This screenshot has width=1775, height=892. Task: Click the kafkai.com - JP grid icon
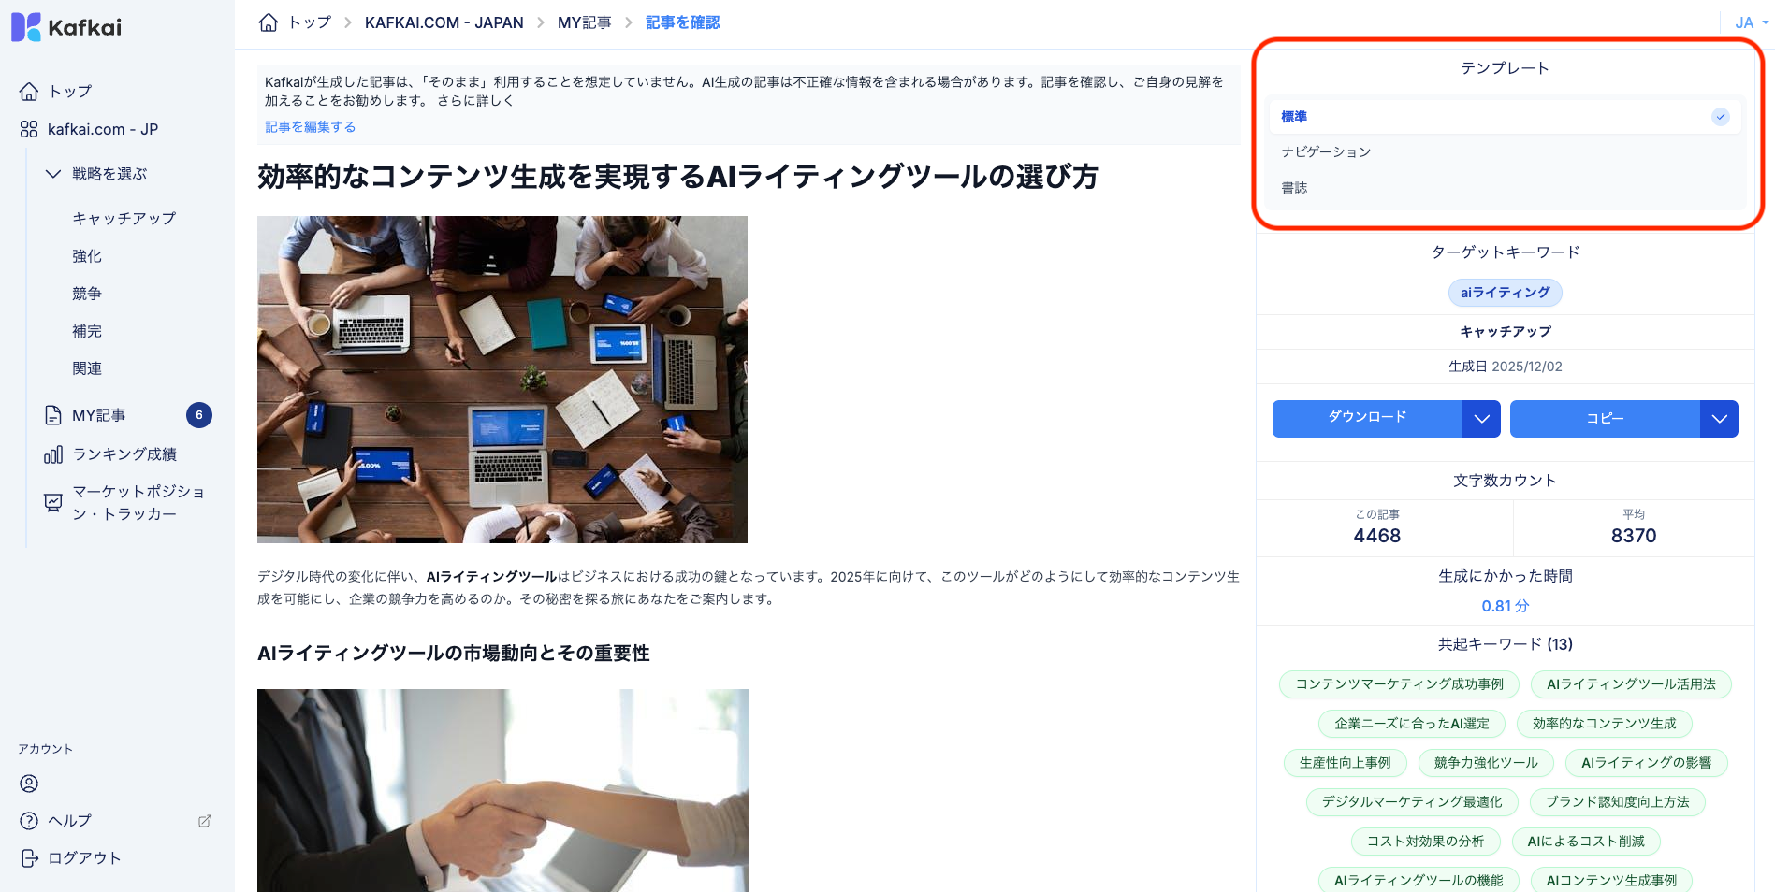[x=29, y=129]
